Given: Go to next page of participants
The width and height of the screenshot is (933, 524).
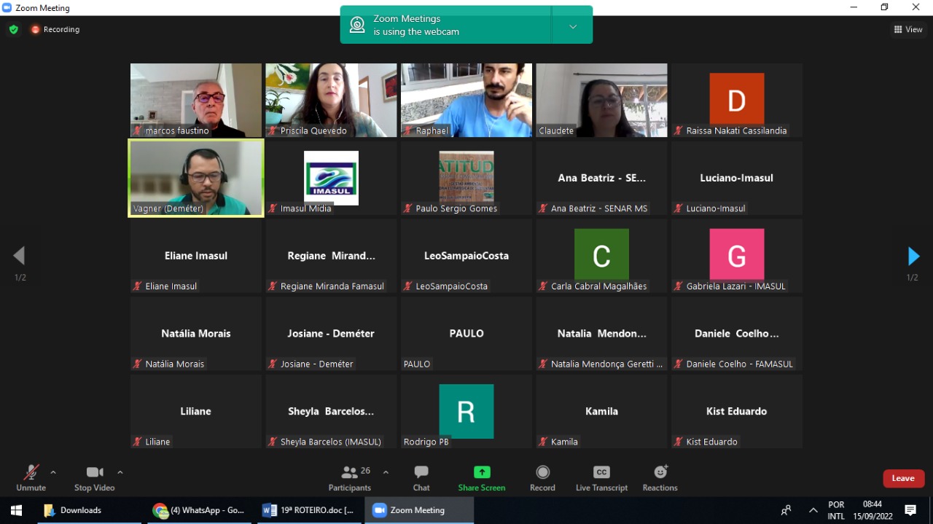Looking at the screenshot, I should point(913,256).
